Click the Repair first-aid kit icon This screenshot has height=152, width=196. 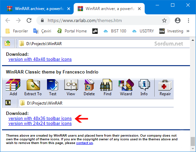coord(165,85)
